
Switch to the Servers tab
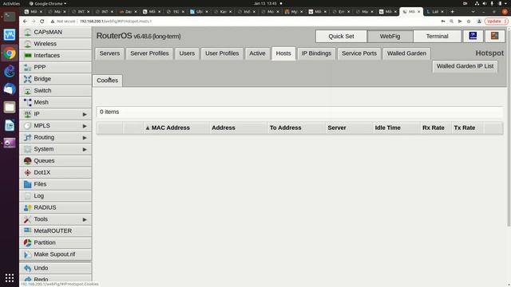[x=109, y=53]
